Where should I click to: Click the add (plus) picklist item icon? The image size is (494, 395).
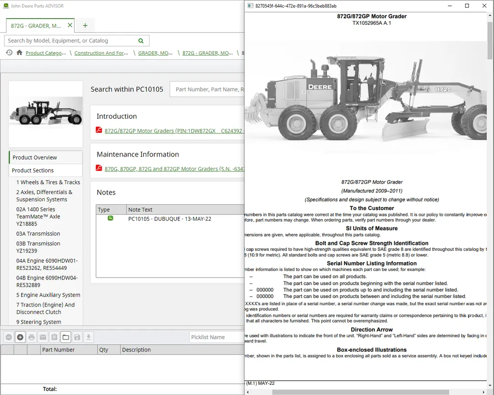tap(20, 338)
